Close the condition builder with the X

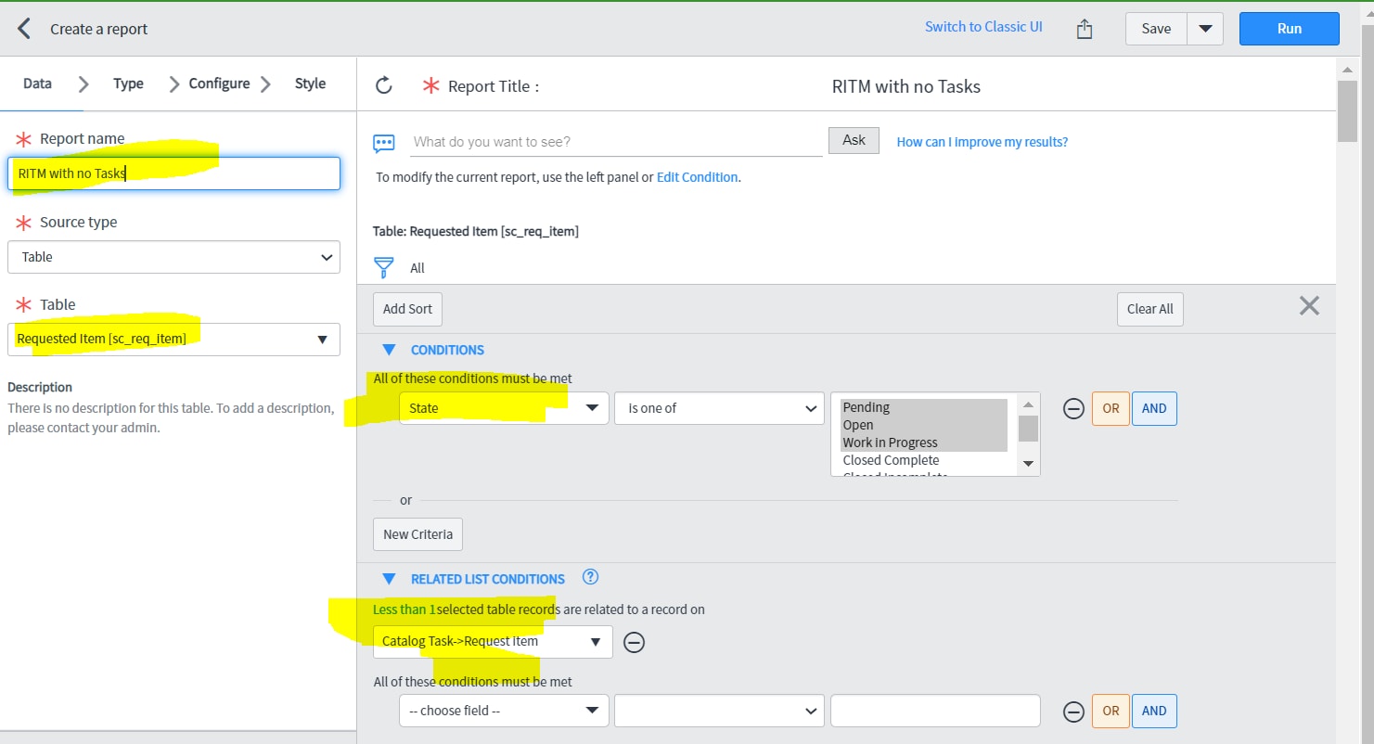(1309, 305)
